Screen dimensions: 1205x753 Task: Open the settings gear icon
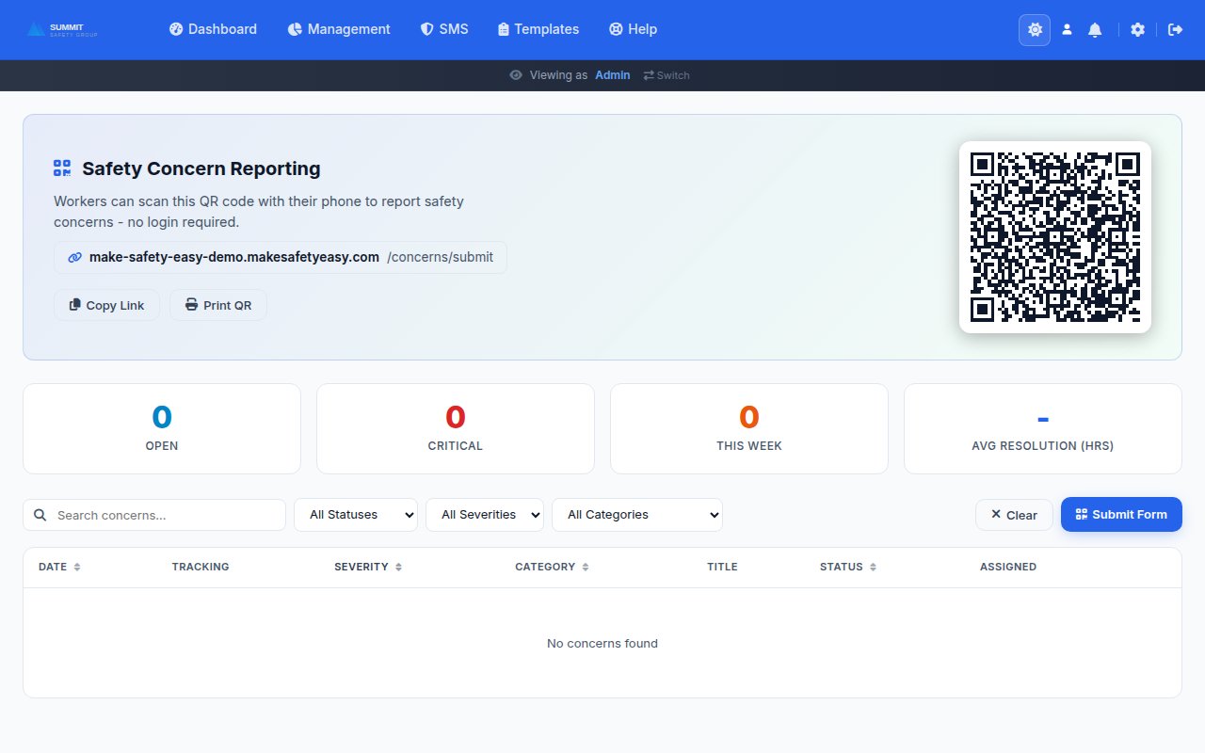[1137, 30]
